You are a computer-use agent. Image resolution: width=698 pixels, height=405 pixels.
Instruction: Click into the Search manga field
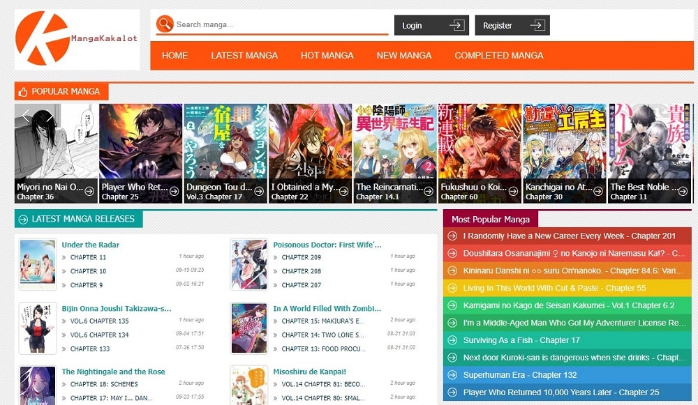pyautogui.click(x=281, y=24)
